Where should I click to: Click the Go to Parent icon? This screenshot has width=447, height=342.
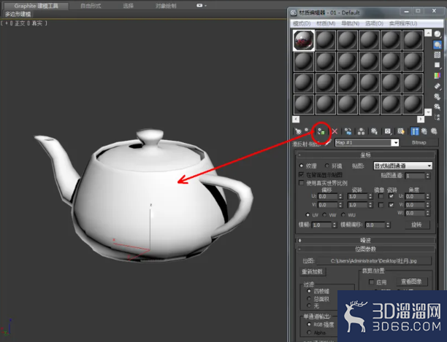coord(424,131)
